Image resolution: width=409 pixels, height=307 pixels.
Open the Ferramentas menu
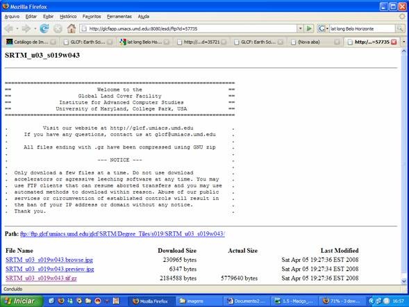119,17
